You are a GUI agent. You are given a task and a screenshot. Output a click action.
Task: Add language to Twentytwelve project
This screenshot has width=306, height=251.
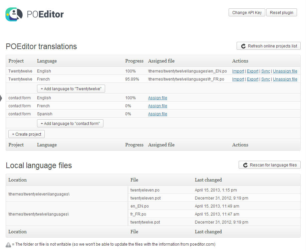point(71,89)
